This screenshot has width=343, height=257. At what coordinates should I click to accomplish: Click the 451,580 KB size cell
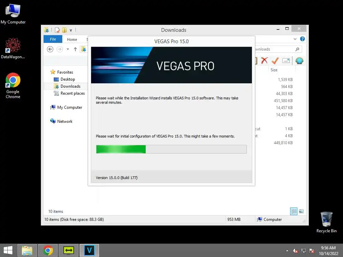click(283, 100)
